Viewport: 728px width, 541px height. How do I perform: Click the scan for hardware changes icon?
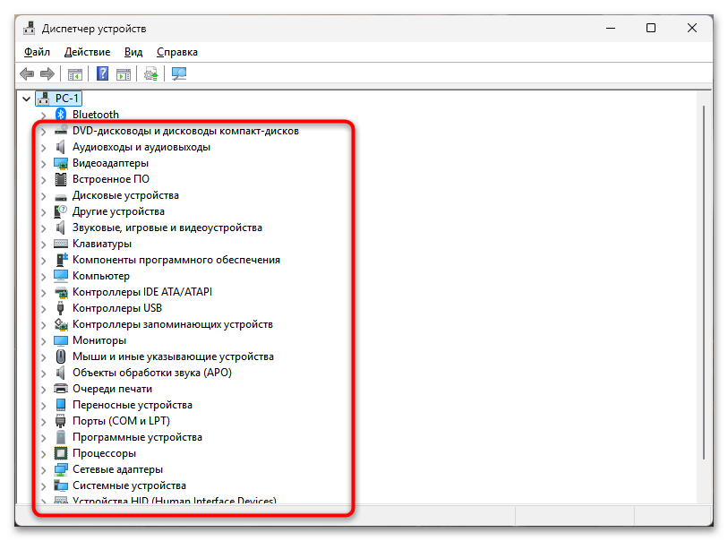(x=179, y=73)
